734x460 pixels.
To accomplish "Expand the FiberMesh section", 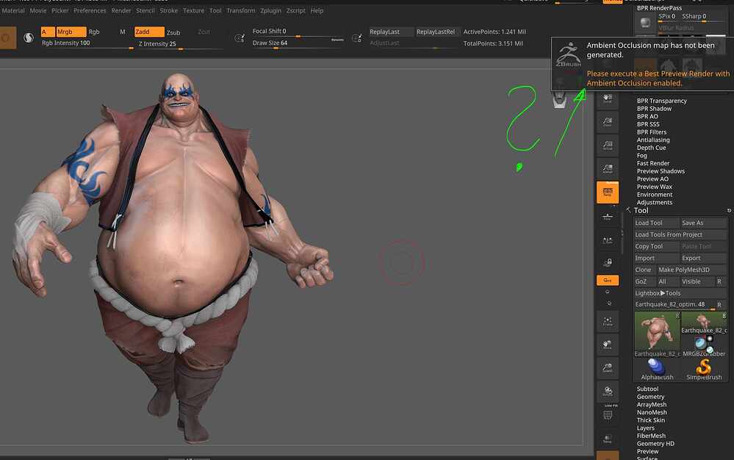I will [x=651, y=436].
